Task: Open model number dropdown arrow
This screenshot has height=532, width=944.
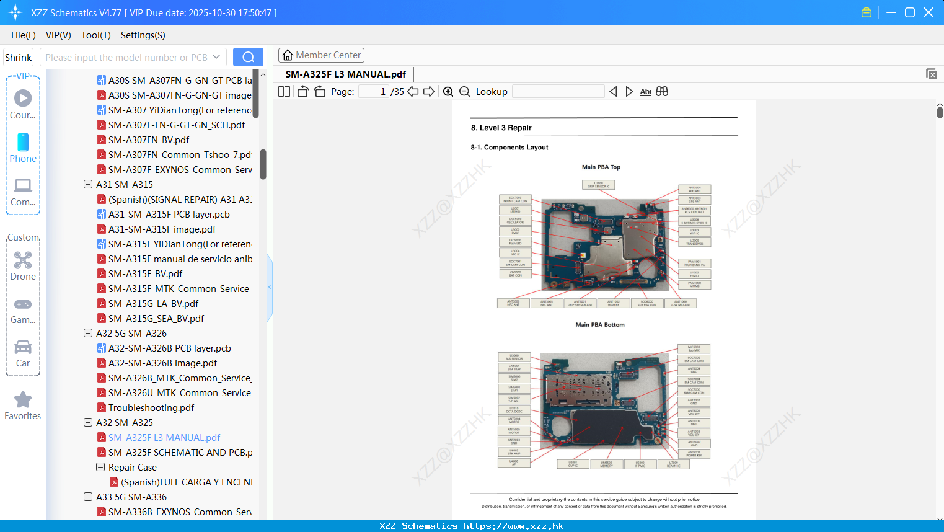Action: coord(216,57)
